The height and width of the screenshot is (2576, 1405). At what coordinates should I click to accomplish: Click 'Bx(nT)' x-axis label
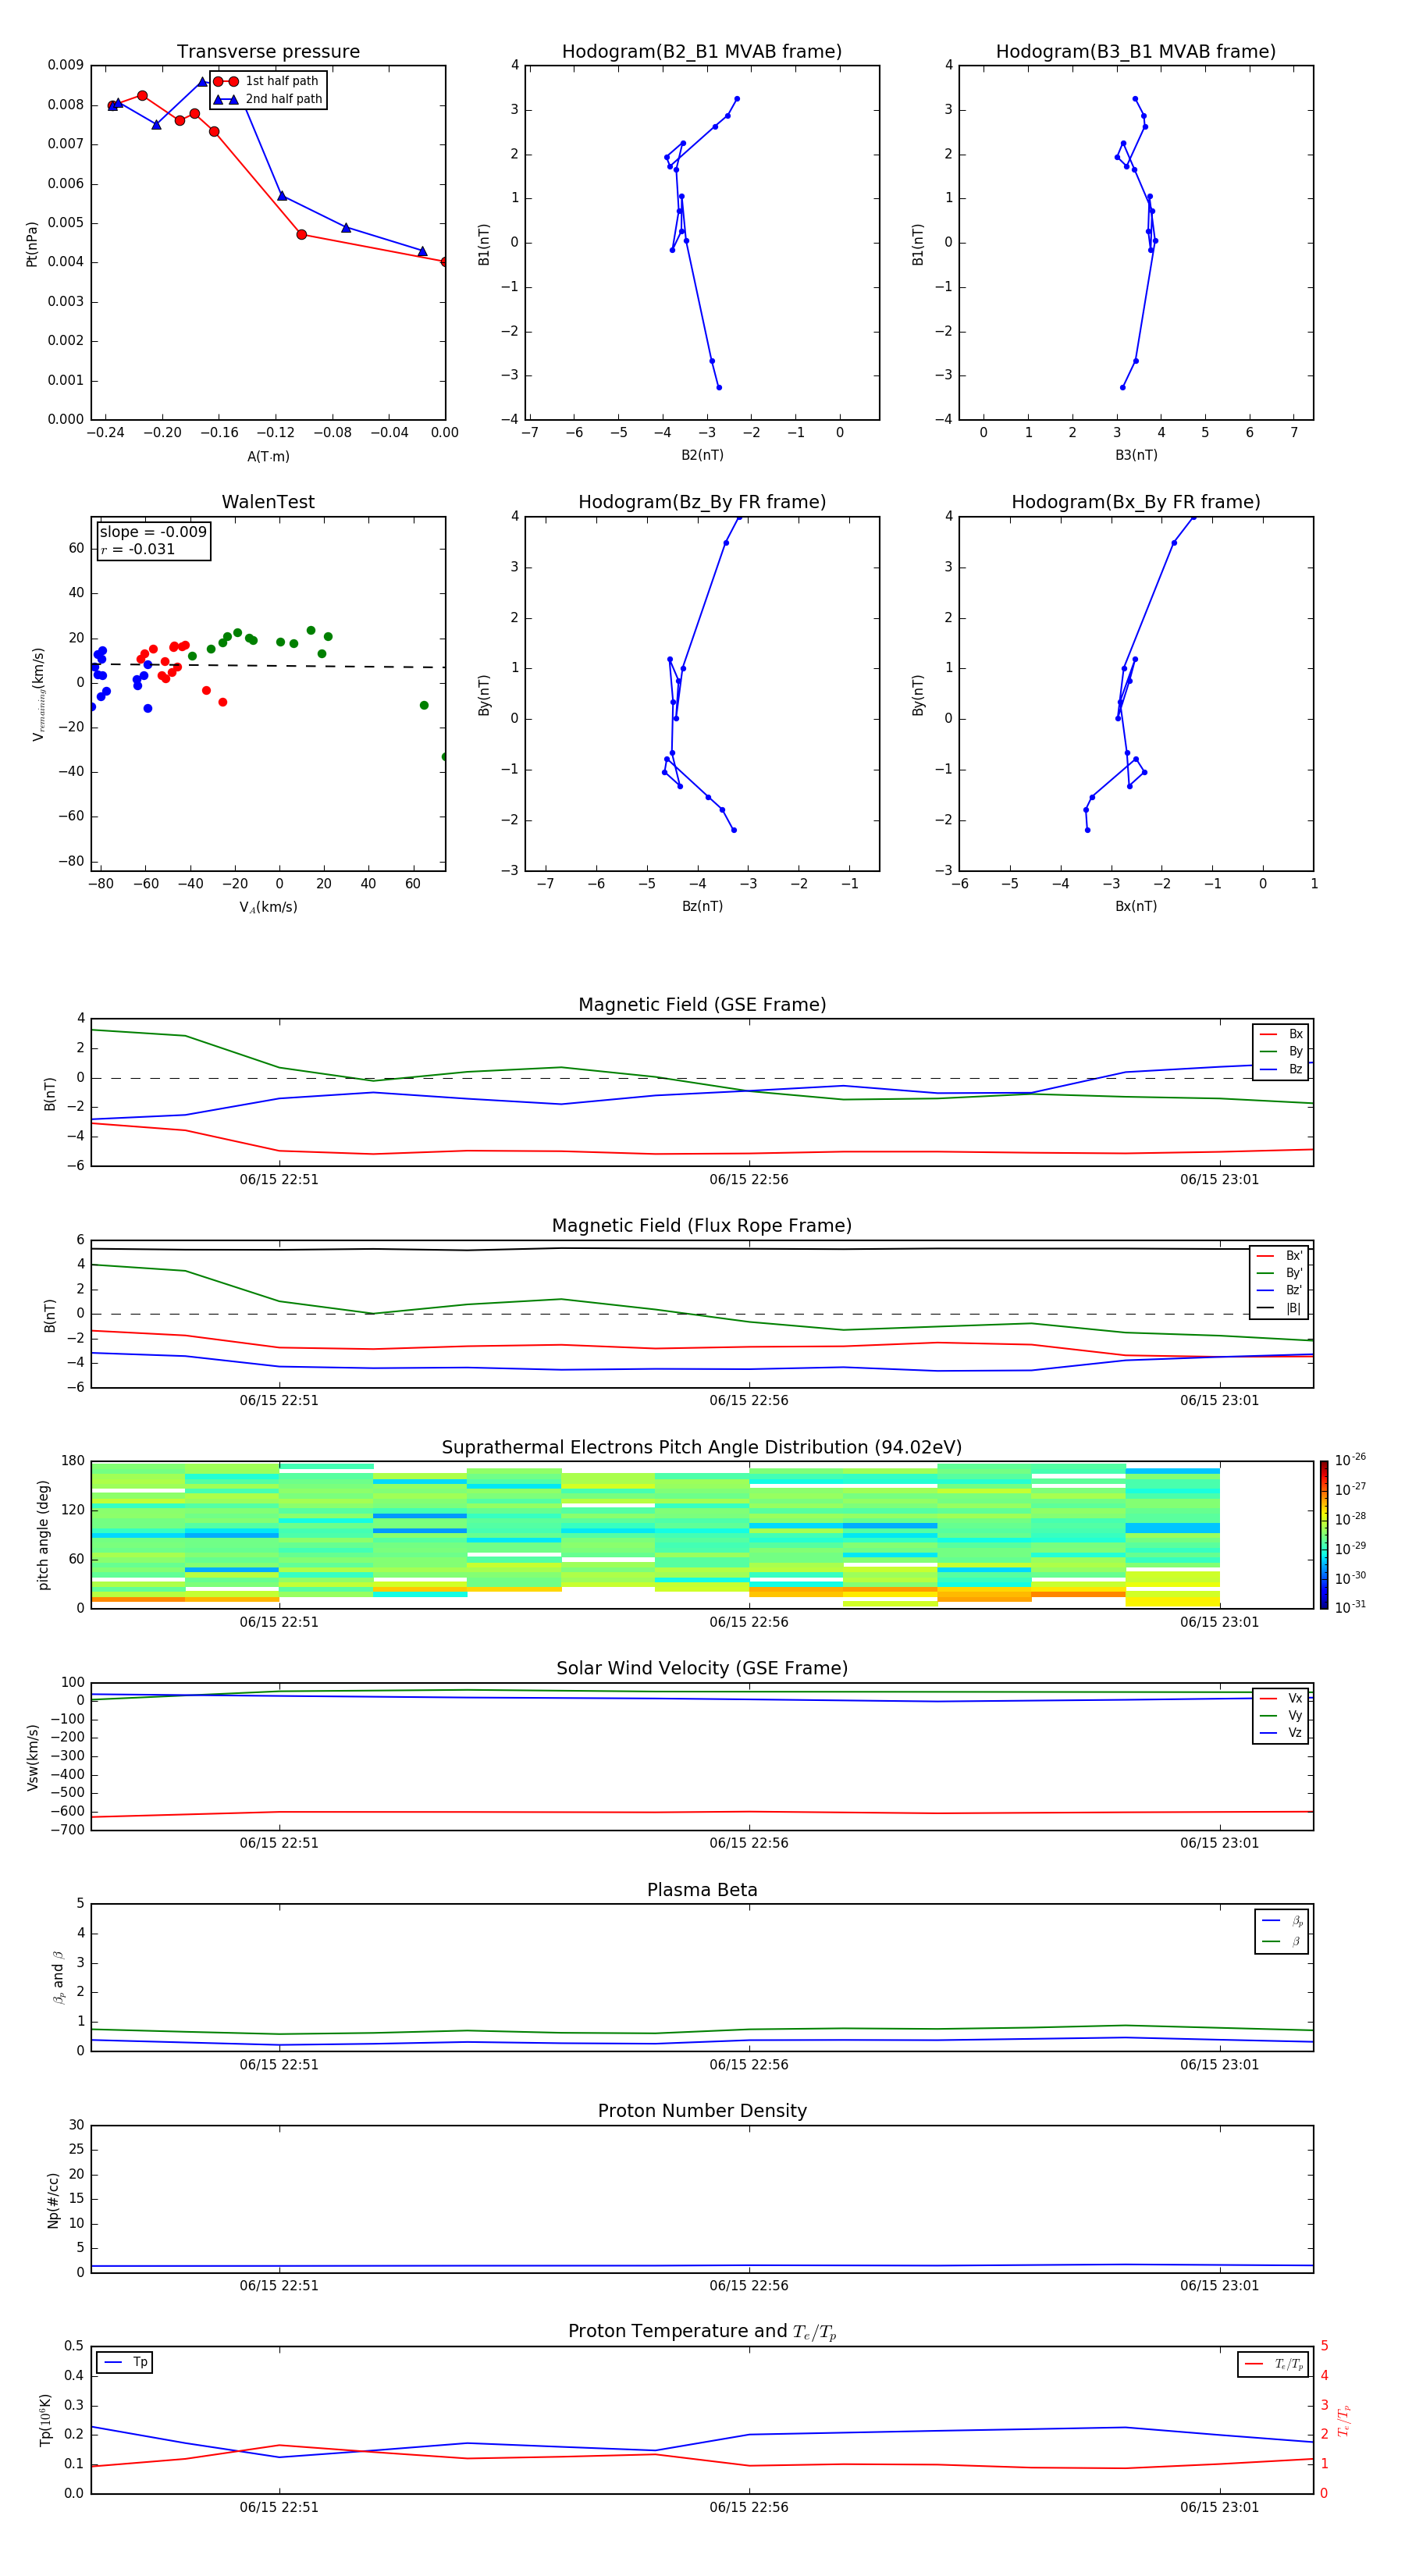[x=1136, y=906]
